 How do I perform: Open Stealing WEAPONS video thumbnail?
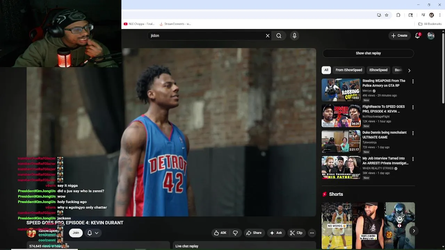coord(341,90)
